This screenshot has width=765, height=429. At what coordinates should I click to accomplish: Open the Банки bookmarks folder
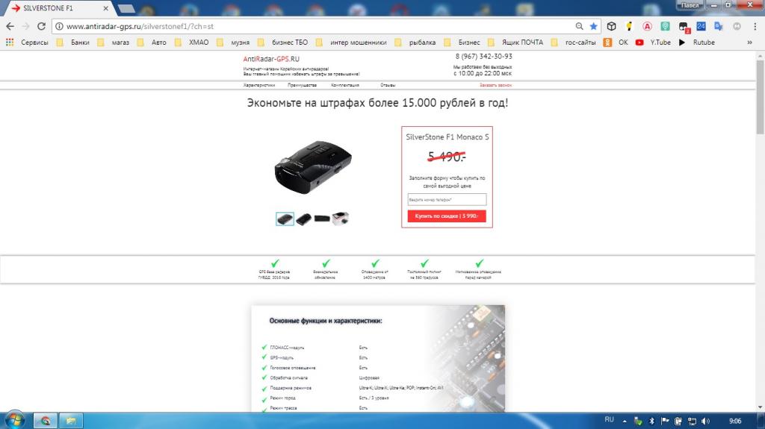[72, 43]
